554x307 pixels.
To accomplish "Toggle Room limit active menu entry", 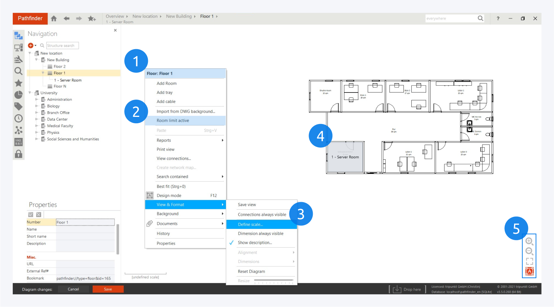I will (173, 121).
